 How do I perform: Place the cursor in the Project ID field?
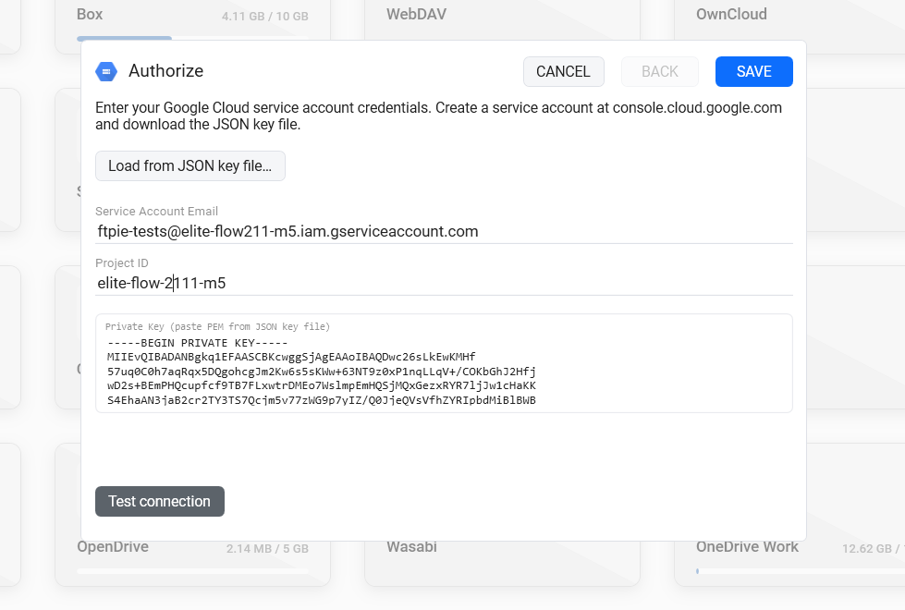tap(444, 284)
